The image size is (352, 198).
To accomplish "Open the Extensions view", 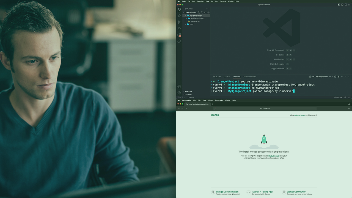I will tap(179, 35).
